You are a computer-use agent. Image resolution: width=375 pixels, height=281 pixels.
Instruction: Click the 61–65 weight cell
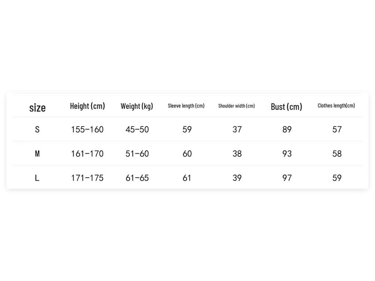(x=137, y=178)
